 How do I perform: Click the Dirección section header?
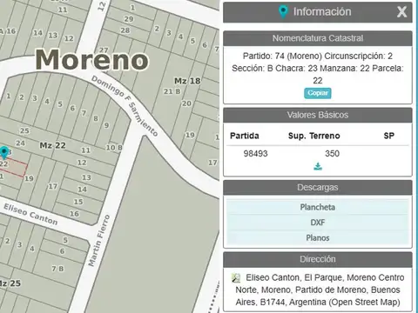(318, 259)
